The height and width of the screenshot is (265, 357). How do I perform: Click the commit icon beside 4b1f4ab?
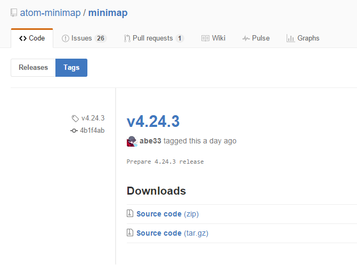tap(74, 131)
